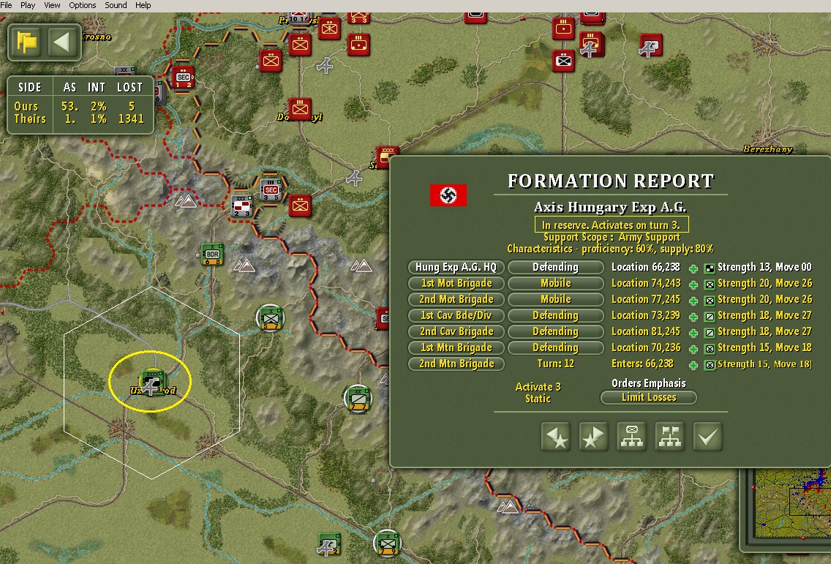Select the green BDR 6-8 unit counter
Screen dimensions: 831x564
[x=212, y=255]
